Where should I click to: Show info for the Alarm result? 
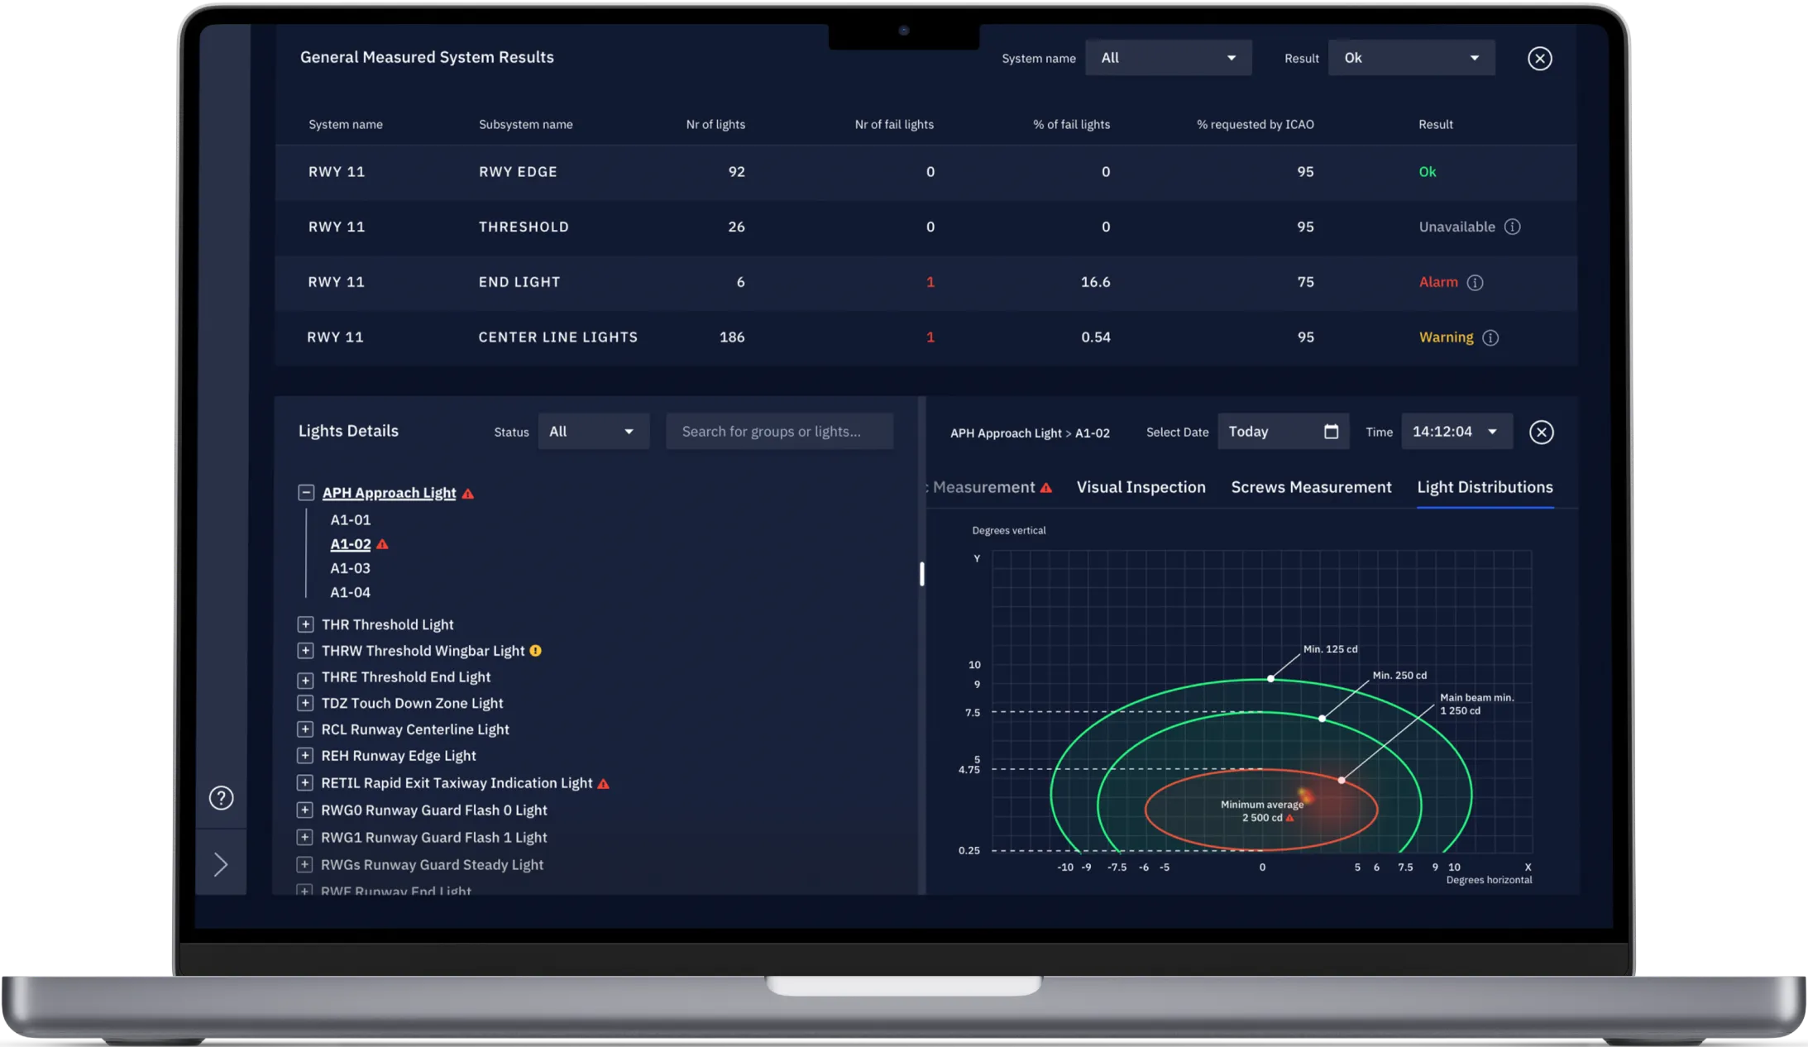(x=1475, y=282)
